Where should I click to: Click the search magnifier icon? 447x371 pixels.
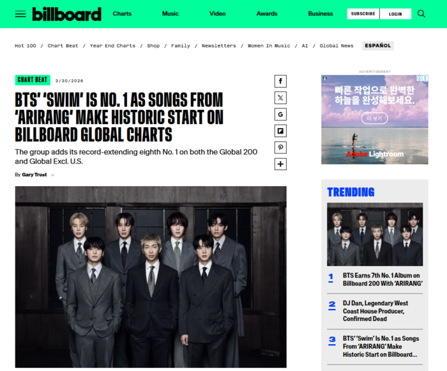click(x=421, y=13)
